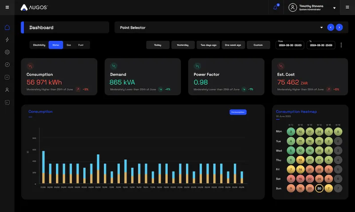355x212 pixels.
Task: Select heatmap day 19 on Wednesday
Action: 310,150
